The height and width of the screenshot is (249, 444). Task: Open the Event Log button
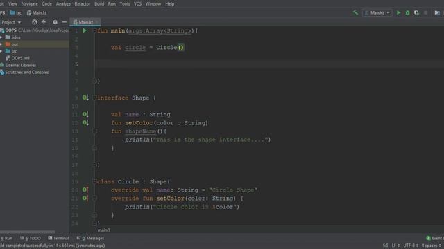pyautogui.click(x=435, y=238)
